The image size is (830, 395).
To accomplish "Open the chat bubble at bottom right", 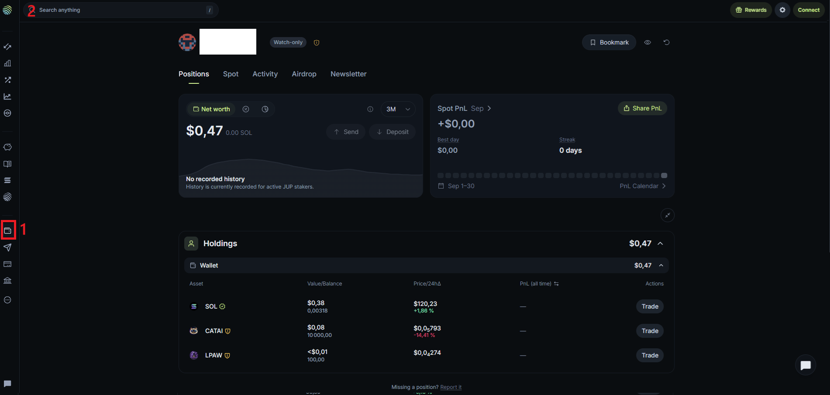I will coord(806,365).
